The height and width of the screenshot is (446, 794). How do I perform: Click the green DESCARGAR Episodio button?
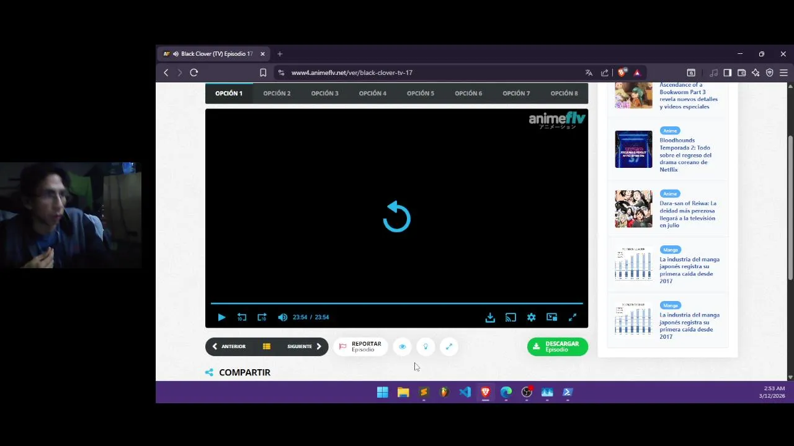(558, 346)
